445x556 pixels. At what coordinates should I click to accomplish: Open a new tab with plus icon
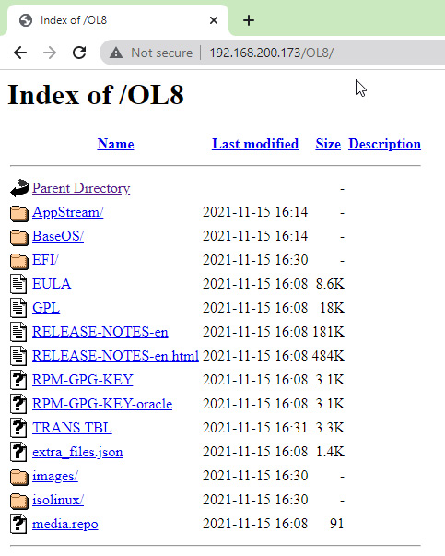point(249,20)
